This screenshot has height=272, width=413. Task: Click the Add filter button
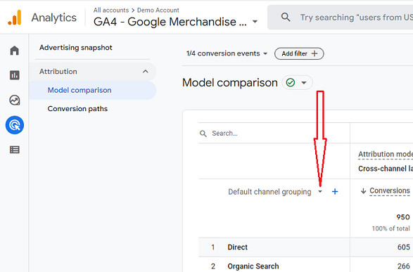(x=299, y=53)
